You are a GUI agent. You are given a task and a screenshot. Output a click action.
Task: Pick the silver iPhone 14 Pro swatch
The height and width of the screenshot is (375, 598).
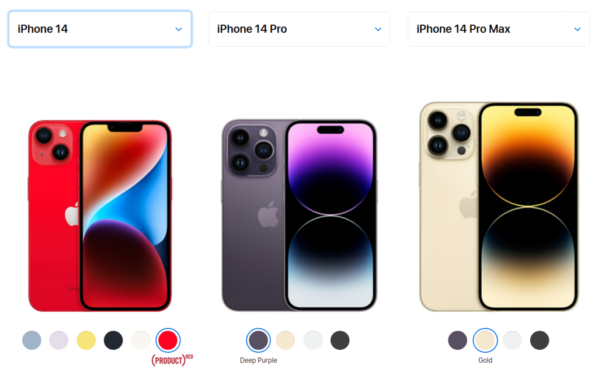click(313, 340)
